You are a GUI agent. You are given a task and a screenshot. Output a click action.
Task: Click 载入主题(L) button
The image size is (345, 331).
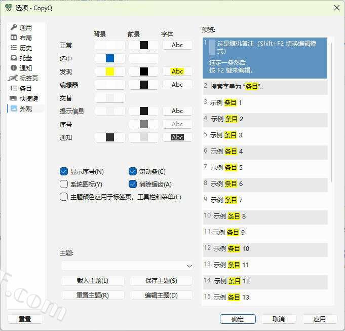[93, 280]
